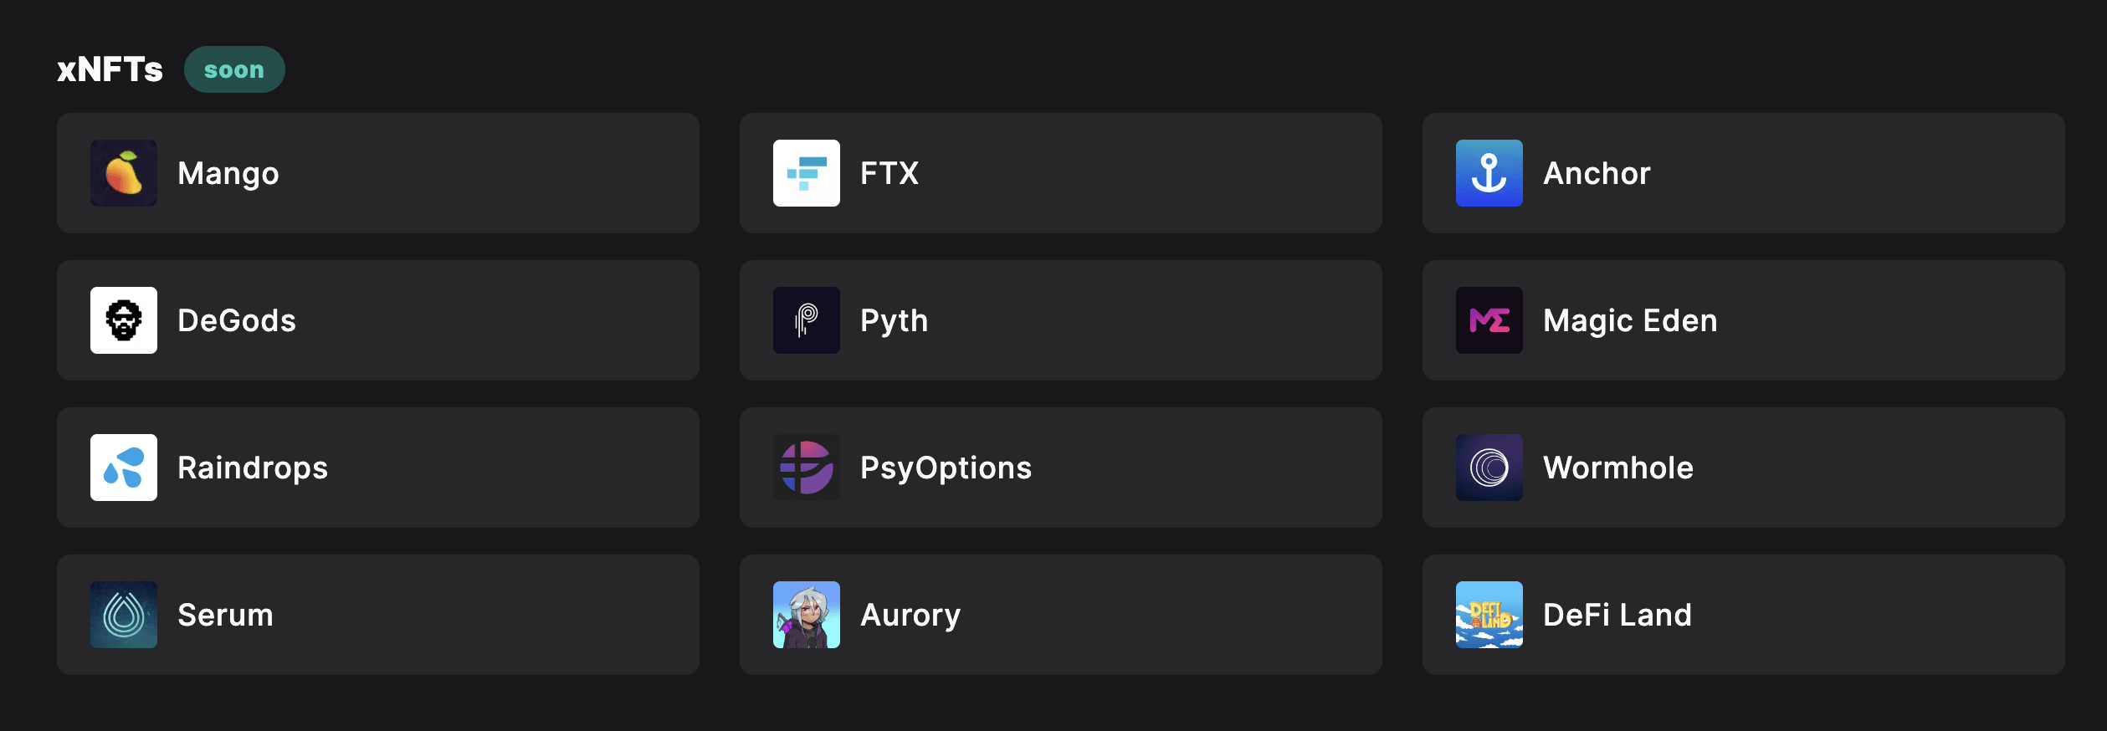Image resolution: width=2107 pixels, height=731 pixels.
Task: Click the blue Anchor icon
Action: click(1489, 173)
